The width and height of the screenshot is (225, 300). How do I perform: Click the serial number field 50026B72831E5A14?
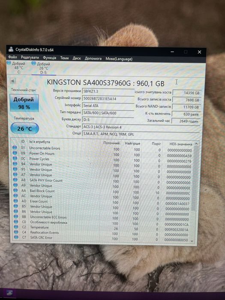(x=108, y=99)
